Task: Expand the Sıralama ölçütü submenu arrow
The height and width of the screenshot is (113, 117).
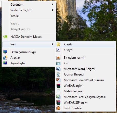Action: tap(53, 10)
